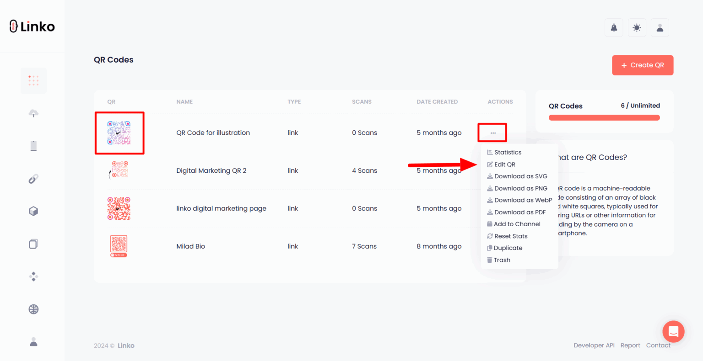Toggle light/dark theme sun icon

pos(637,28)
